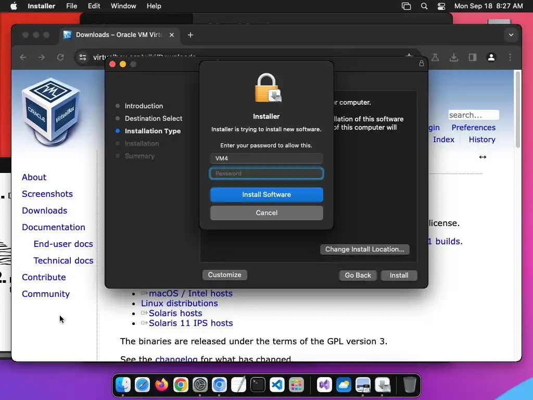
Task: Select the Downloads – Oracle VM VirtualBox tab
Action: (x=119, y=35)
